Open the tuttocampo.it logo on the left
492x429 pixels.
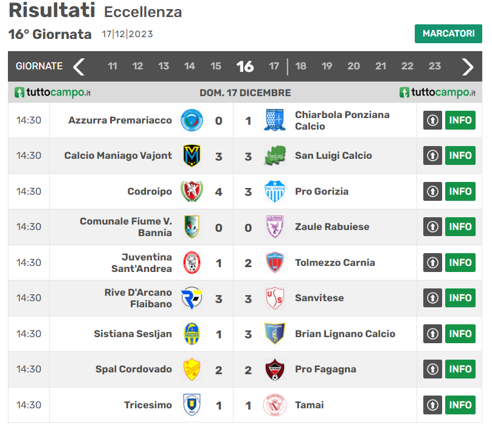point(53,92)
